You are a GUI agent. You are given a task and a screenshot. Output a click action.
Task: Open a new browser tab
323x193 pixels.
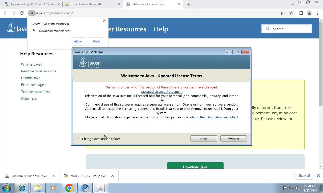click(x=189, y=4)
